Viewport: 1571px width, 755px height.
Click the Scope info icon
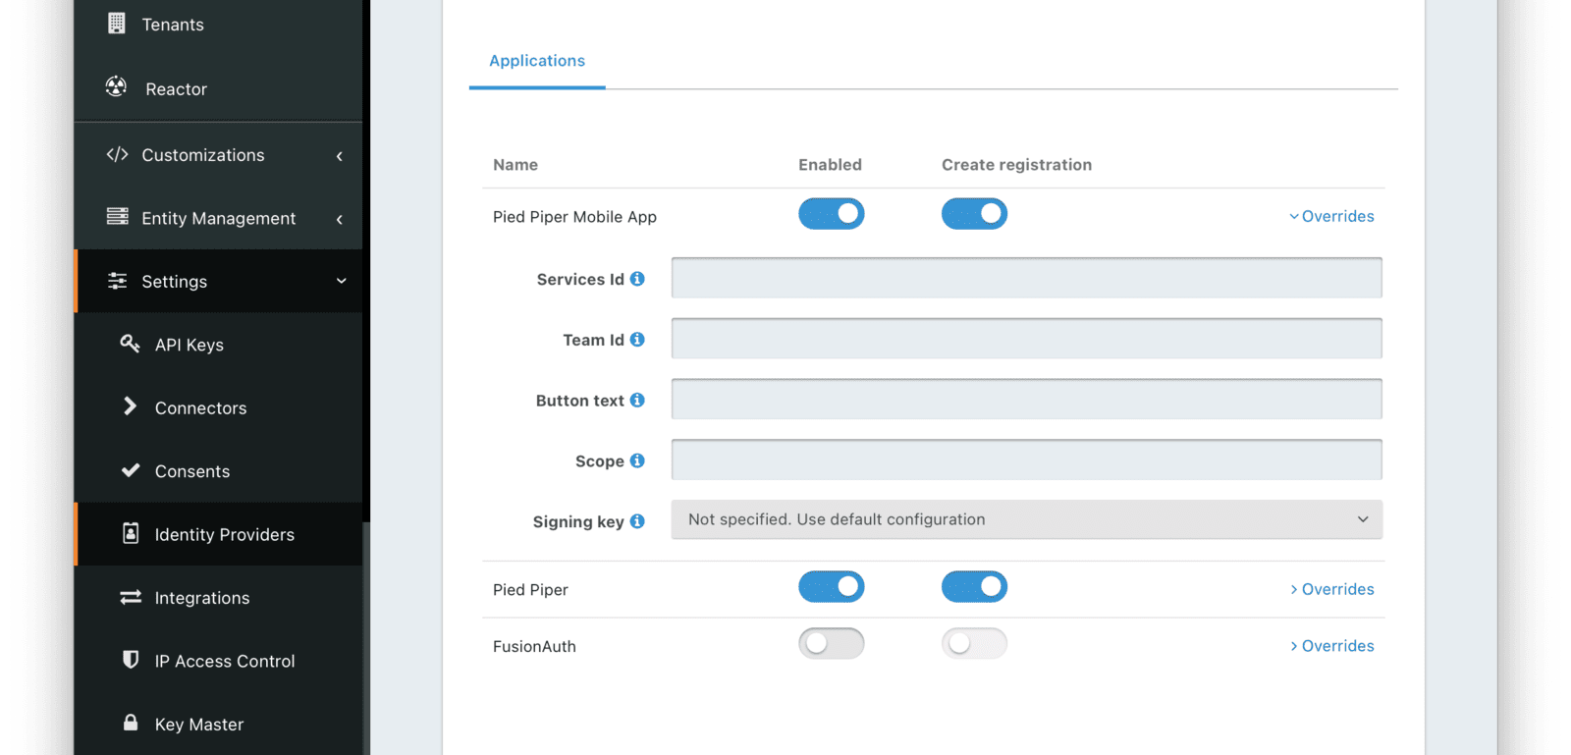637,461
